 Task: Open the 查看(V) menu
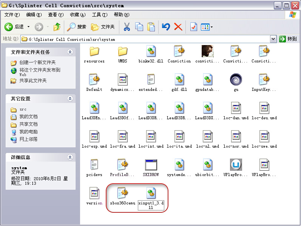click(55, 15)
